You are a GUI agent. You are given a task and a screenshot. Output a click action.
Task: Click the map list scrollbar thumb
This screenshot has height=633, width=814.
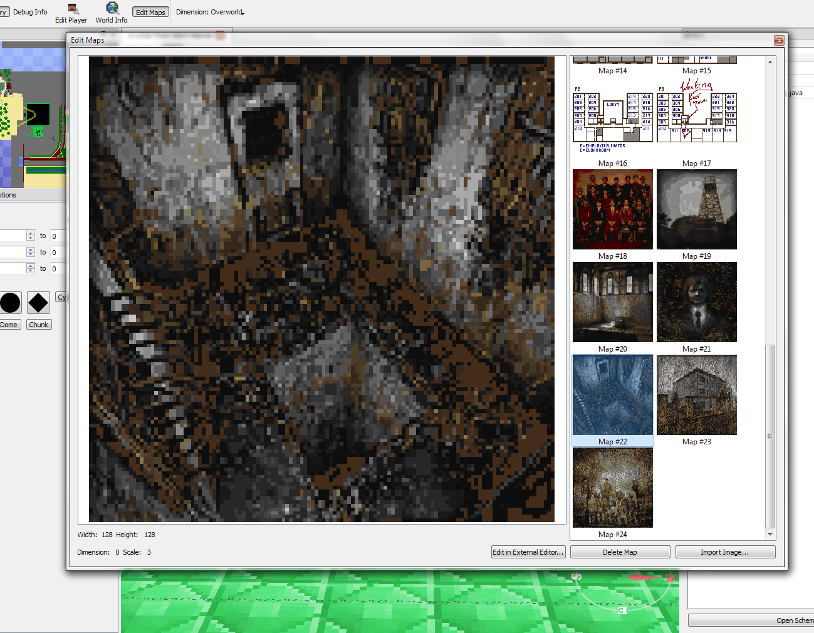coord(770,436)
